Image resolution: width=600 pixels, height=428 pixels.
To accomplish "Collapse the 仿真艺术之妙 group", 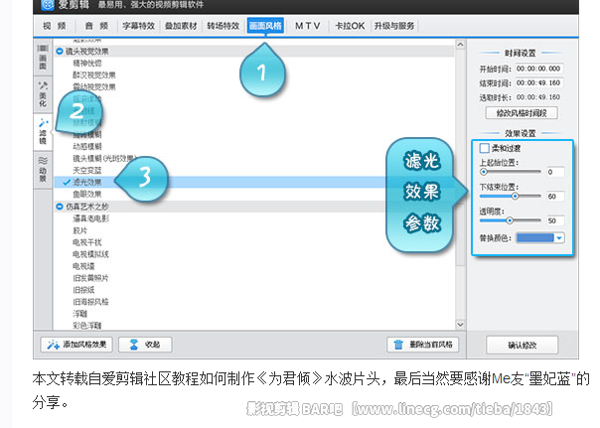I will (60, 207).
